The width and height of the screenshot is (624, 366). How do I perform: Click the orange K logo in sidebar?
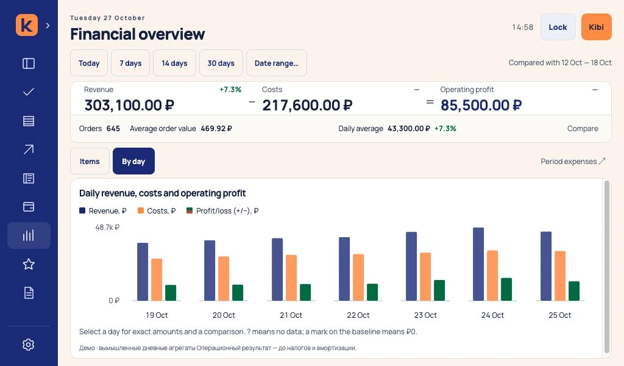27,25
